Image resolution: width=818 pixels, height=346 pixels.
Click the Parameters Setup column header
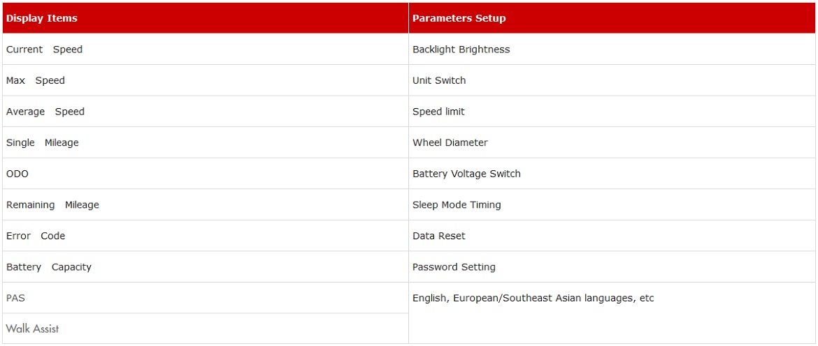coord(613,18)
